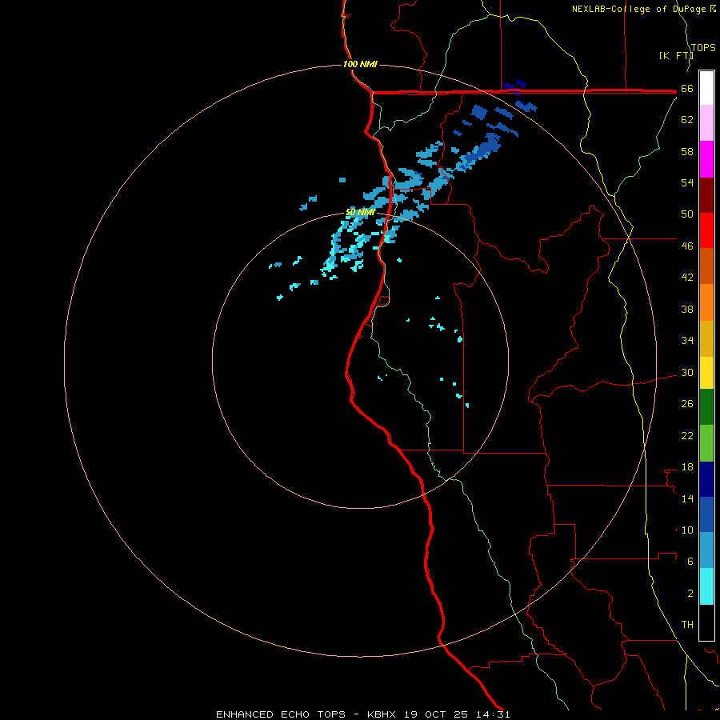
Task: Click the magenta swatch near 58
Action: pyautogui.click(x=706, y=159)
